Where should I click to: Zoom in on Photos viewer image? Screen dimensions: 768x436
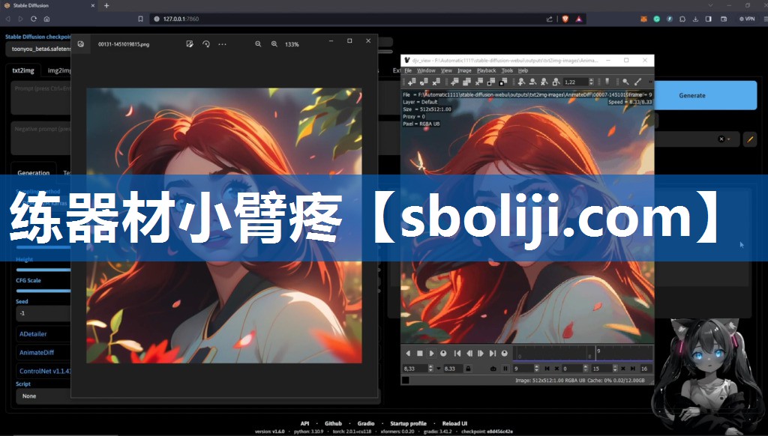pos(274,44)
